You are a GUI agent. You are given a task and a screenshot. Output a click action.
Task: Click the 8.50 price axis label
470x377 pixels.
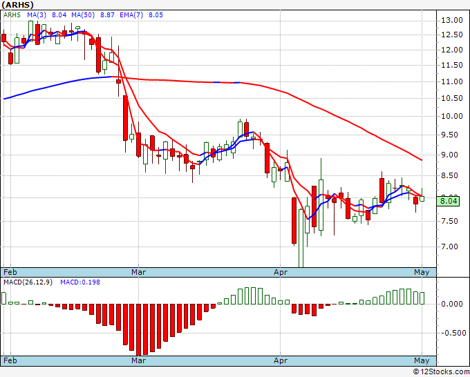[449, 175]
